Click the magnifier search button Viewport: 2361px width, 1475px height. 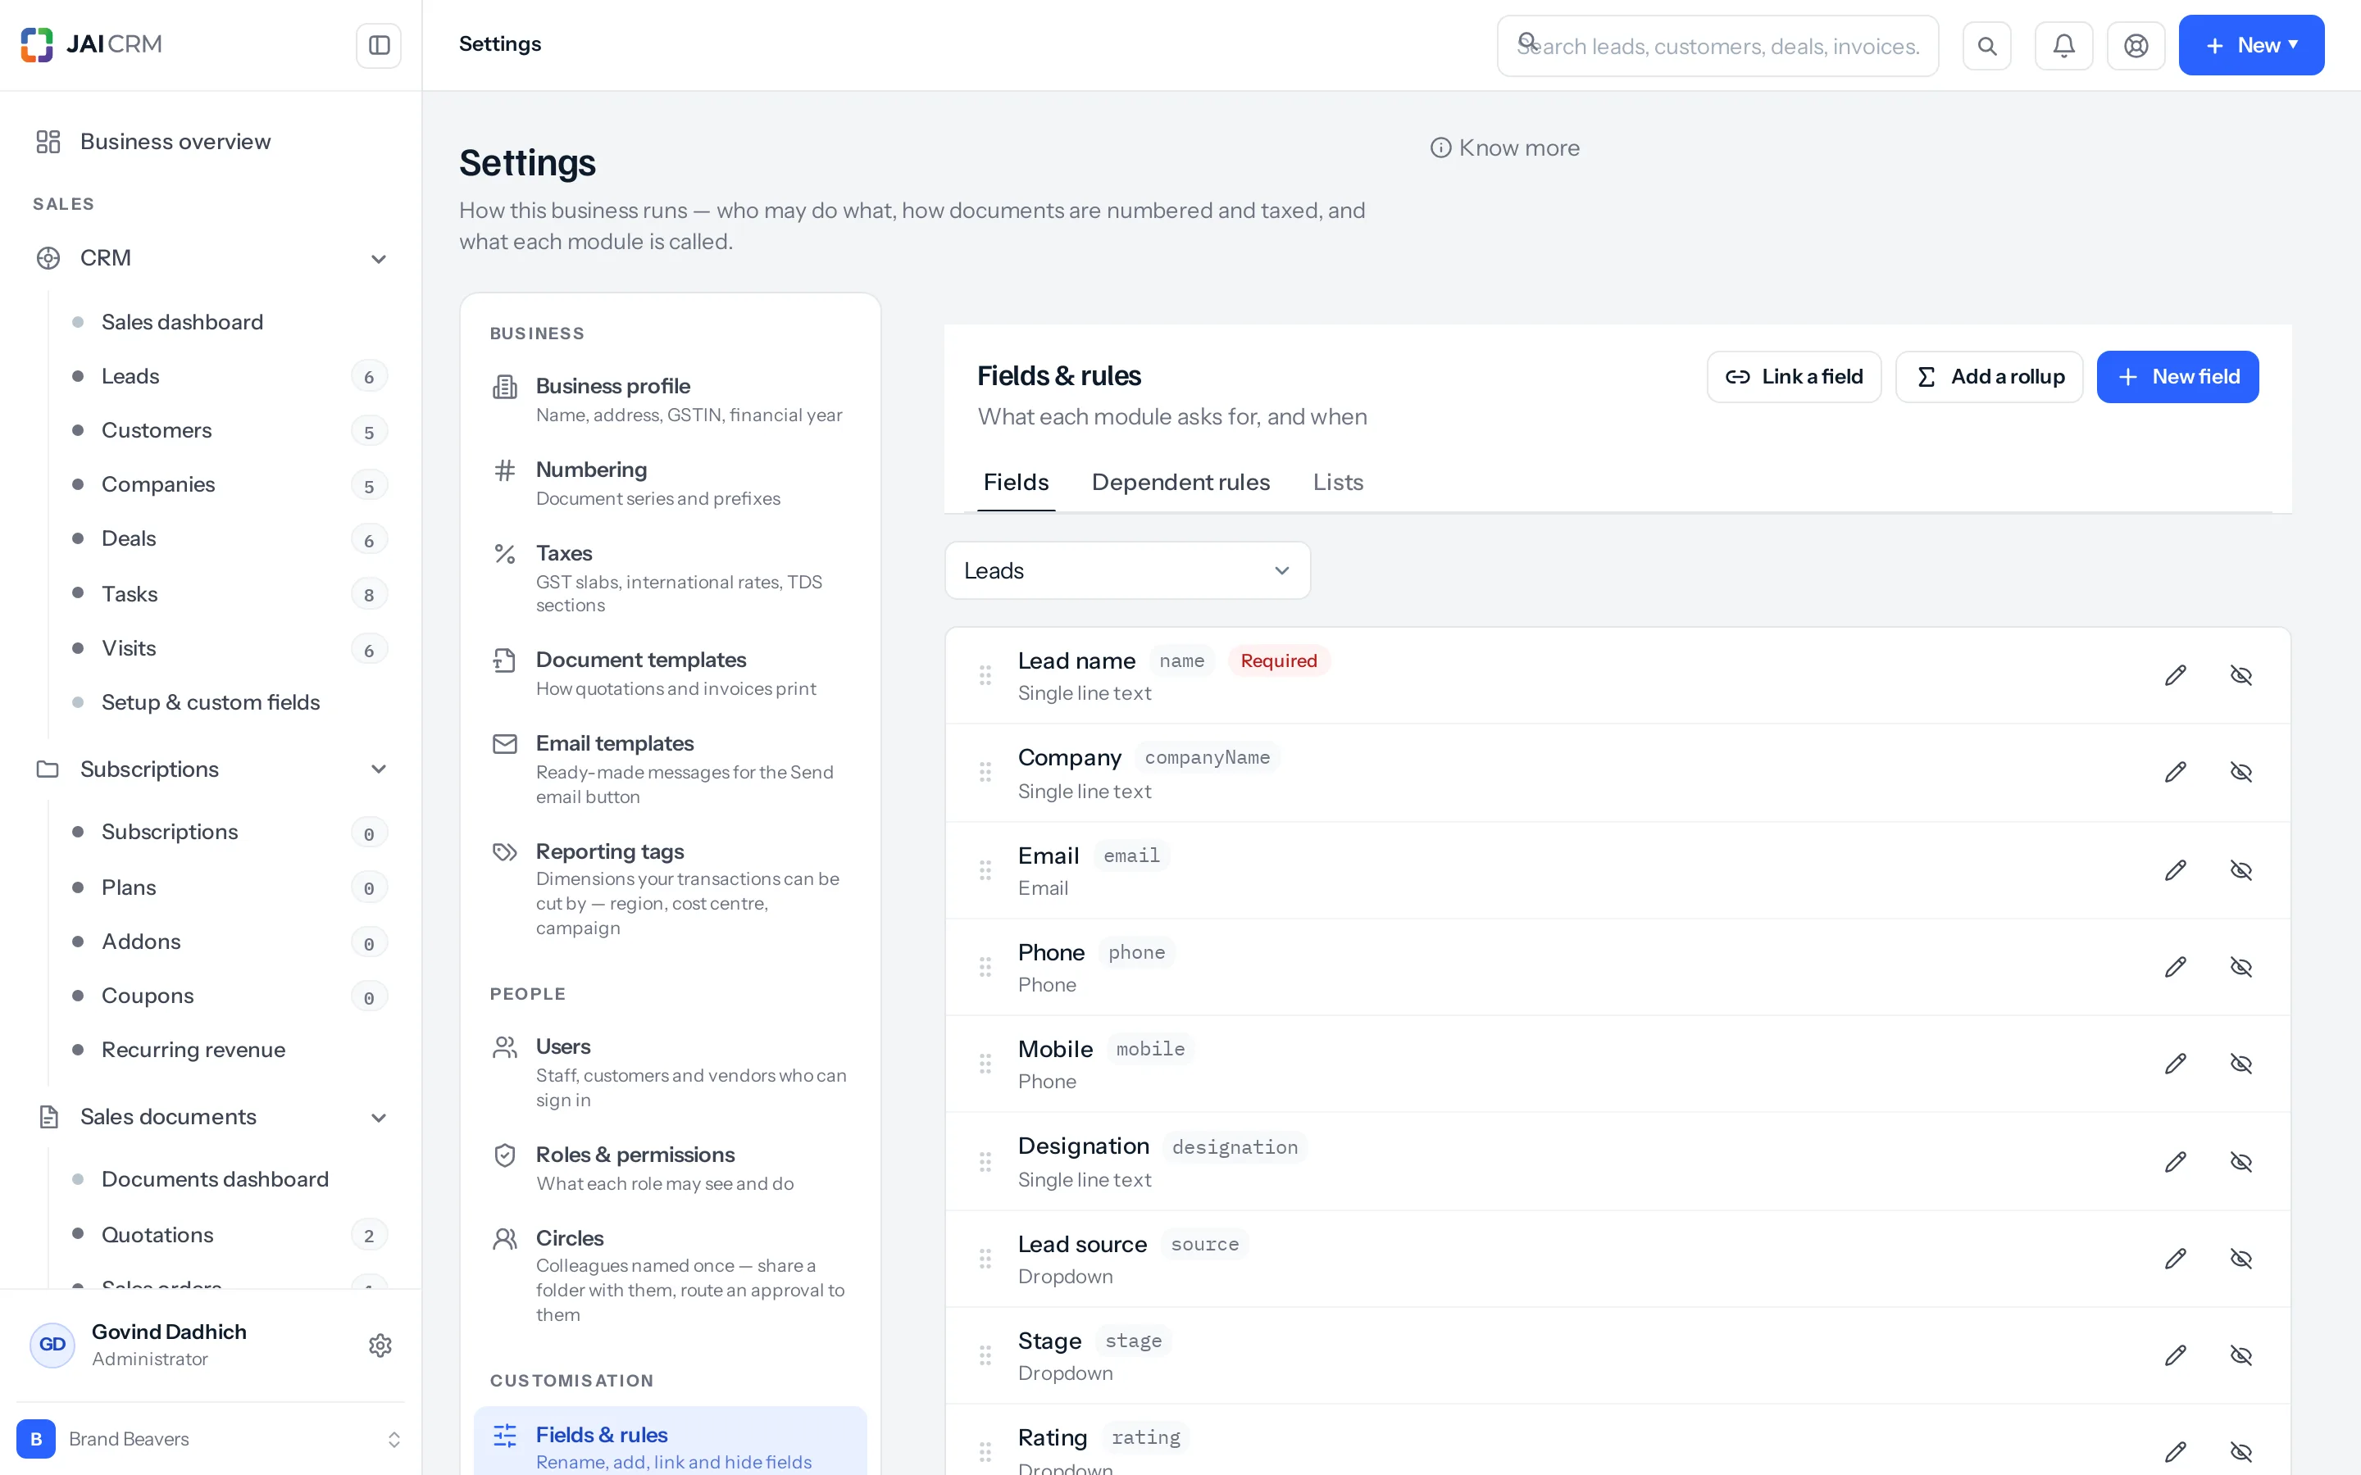[x=1987, y=45]
